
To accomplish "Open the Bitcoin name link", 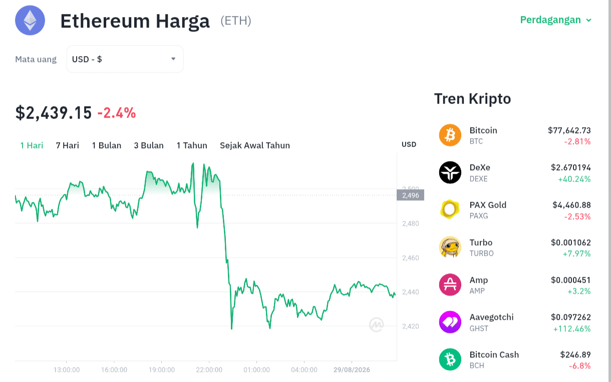I will pyautogui.click(x=483, y=130).
